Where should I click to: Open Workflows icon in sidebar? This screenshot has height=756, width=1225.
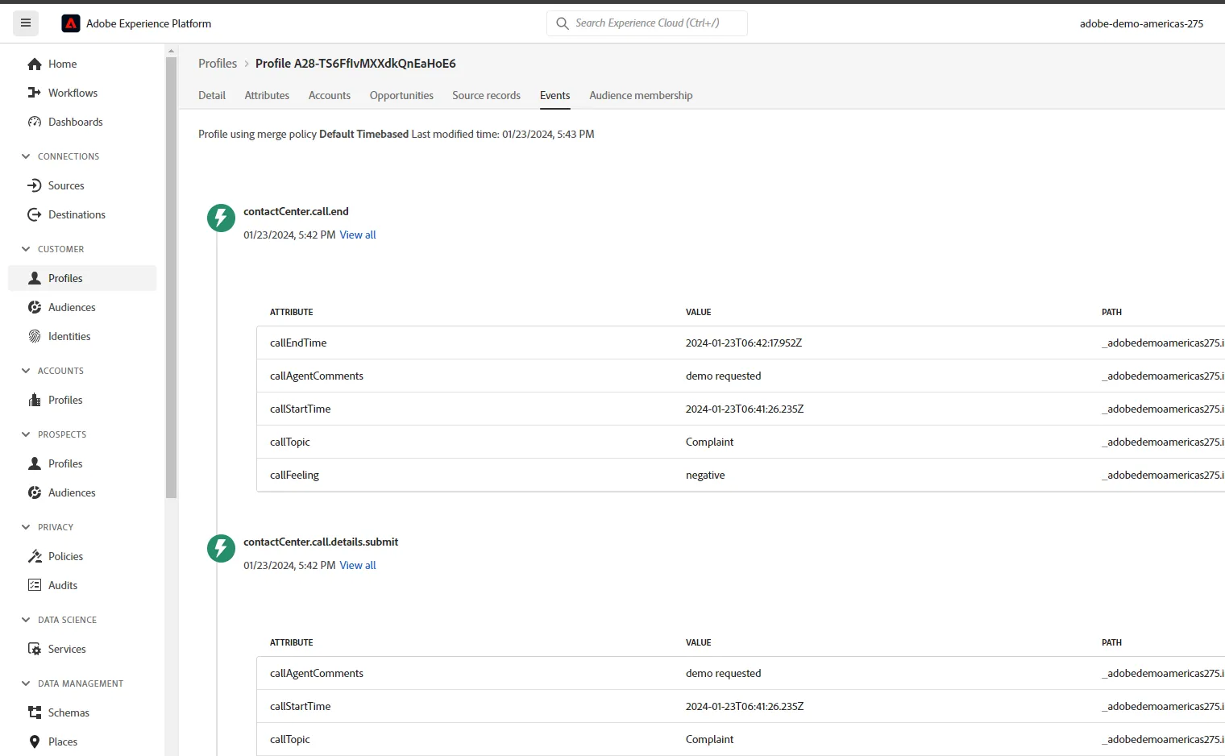35,93
